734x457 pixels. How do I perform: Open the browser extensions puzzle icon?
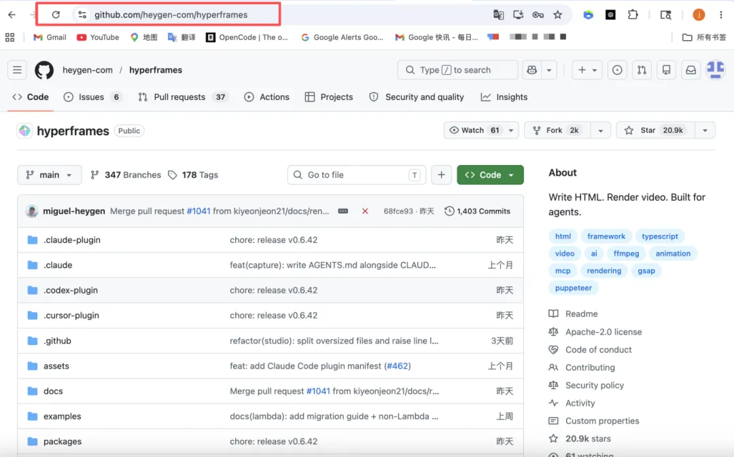(633, 14)
